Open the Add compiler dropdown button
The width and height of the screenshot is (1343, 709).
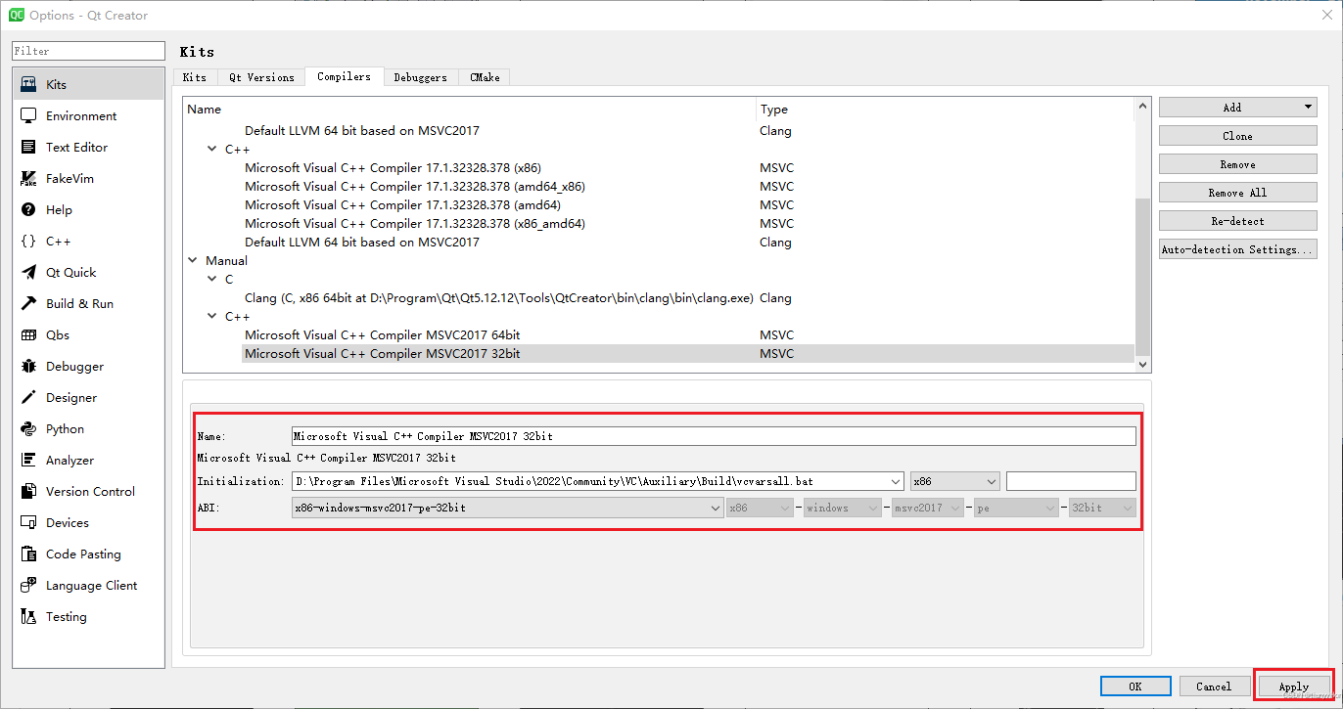click(1237, 108)
